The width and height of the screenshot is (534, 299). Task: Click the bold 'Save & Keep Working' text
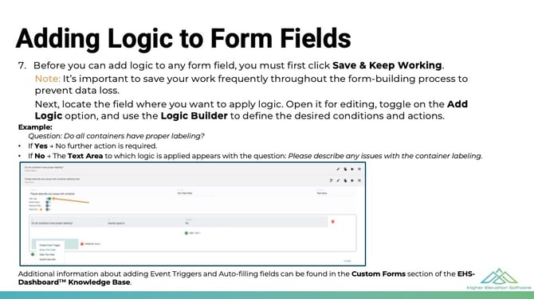coord(387,65)
